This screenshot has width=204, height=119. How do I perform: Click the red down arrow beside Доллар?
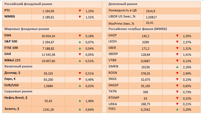pyautogui.click(x=80, y=73)
